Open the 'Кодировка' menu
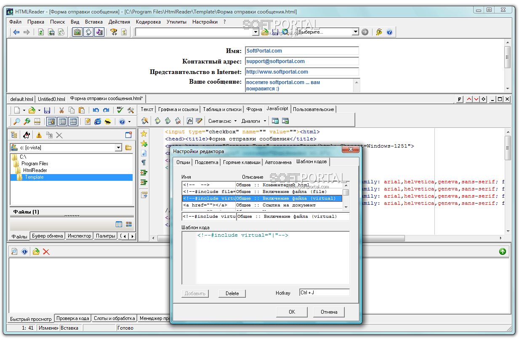The width and height of the screenshot is (519, 341). [x=148, y=22]
